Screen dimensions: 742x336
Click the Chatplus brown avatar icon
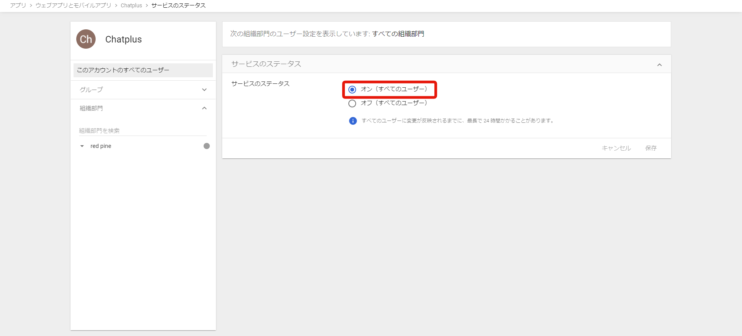click(86, 39)
